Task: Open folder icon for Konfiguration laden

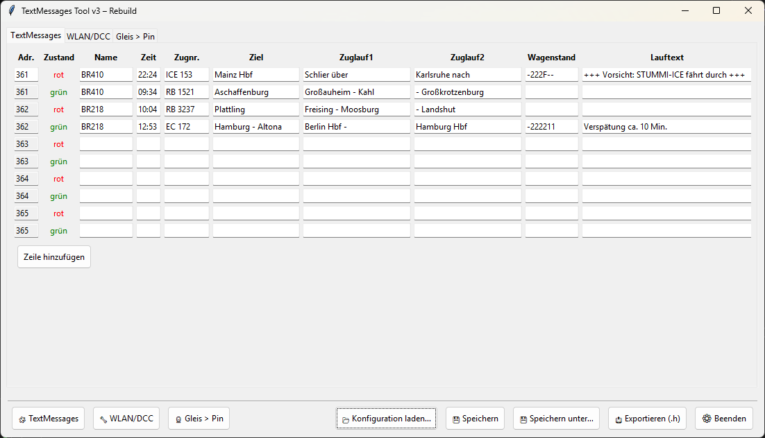Action: (346, 419)
